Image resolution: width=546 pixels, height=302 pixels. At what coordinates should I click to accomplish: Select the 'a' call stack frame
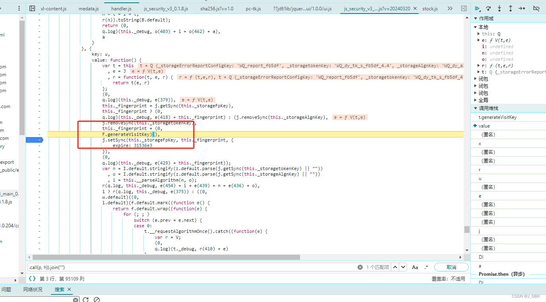pyautogui.click(x=508, y=266)
